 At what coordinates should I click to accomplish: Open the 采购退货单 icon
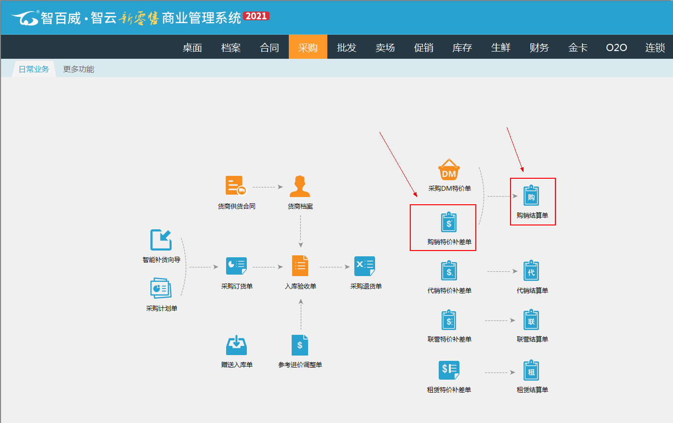click(x=365, y=266)
